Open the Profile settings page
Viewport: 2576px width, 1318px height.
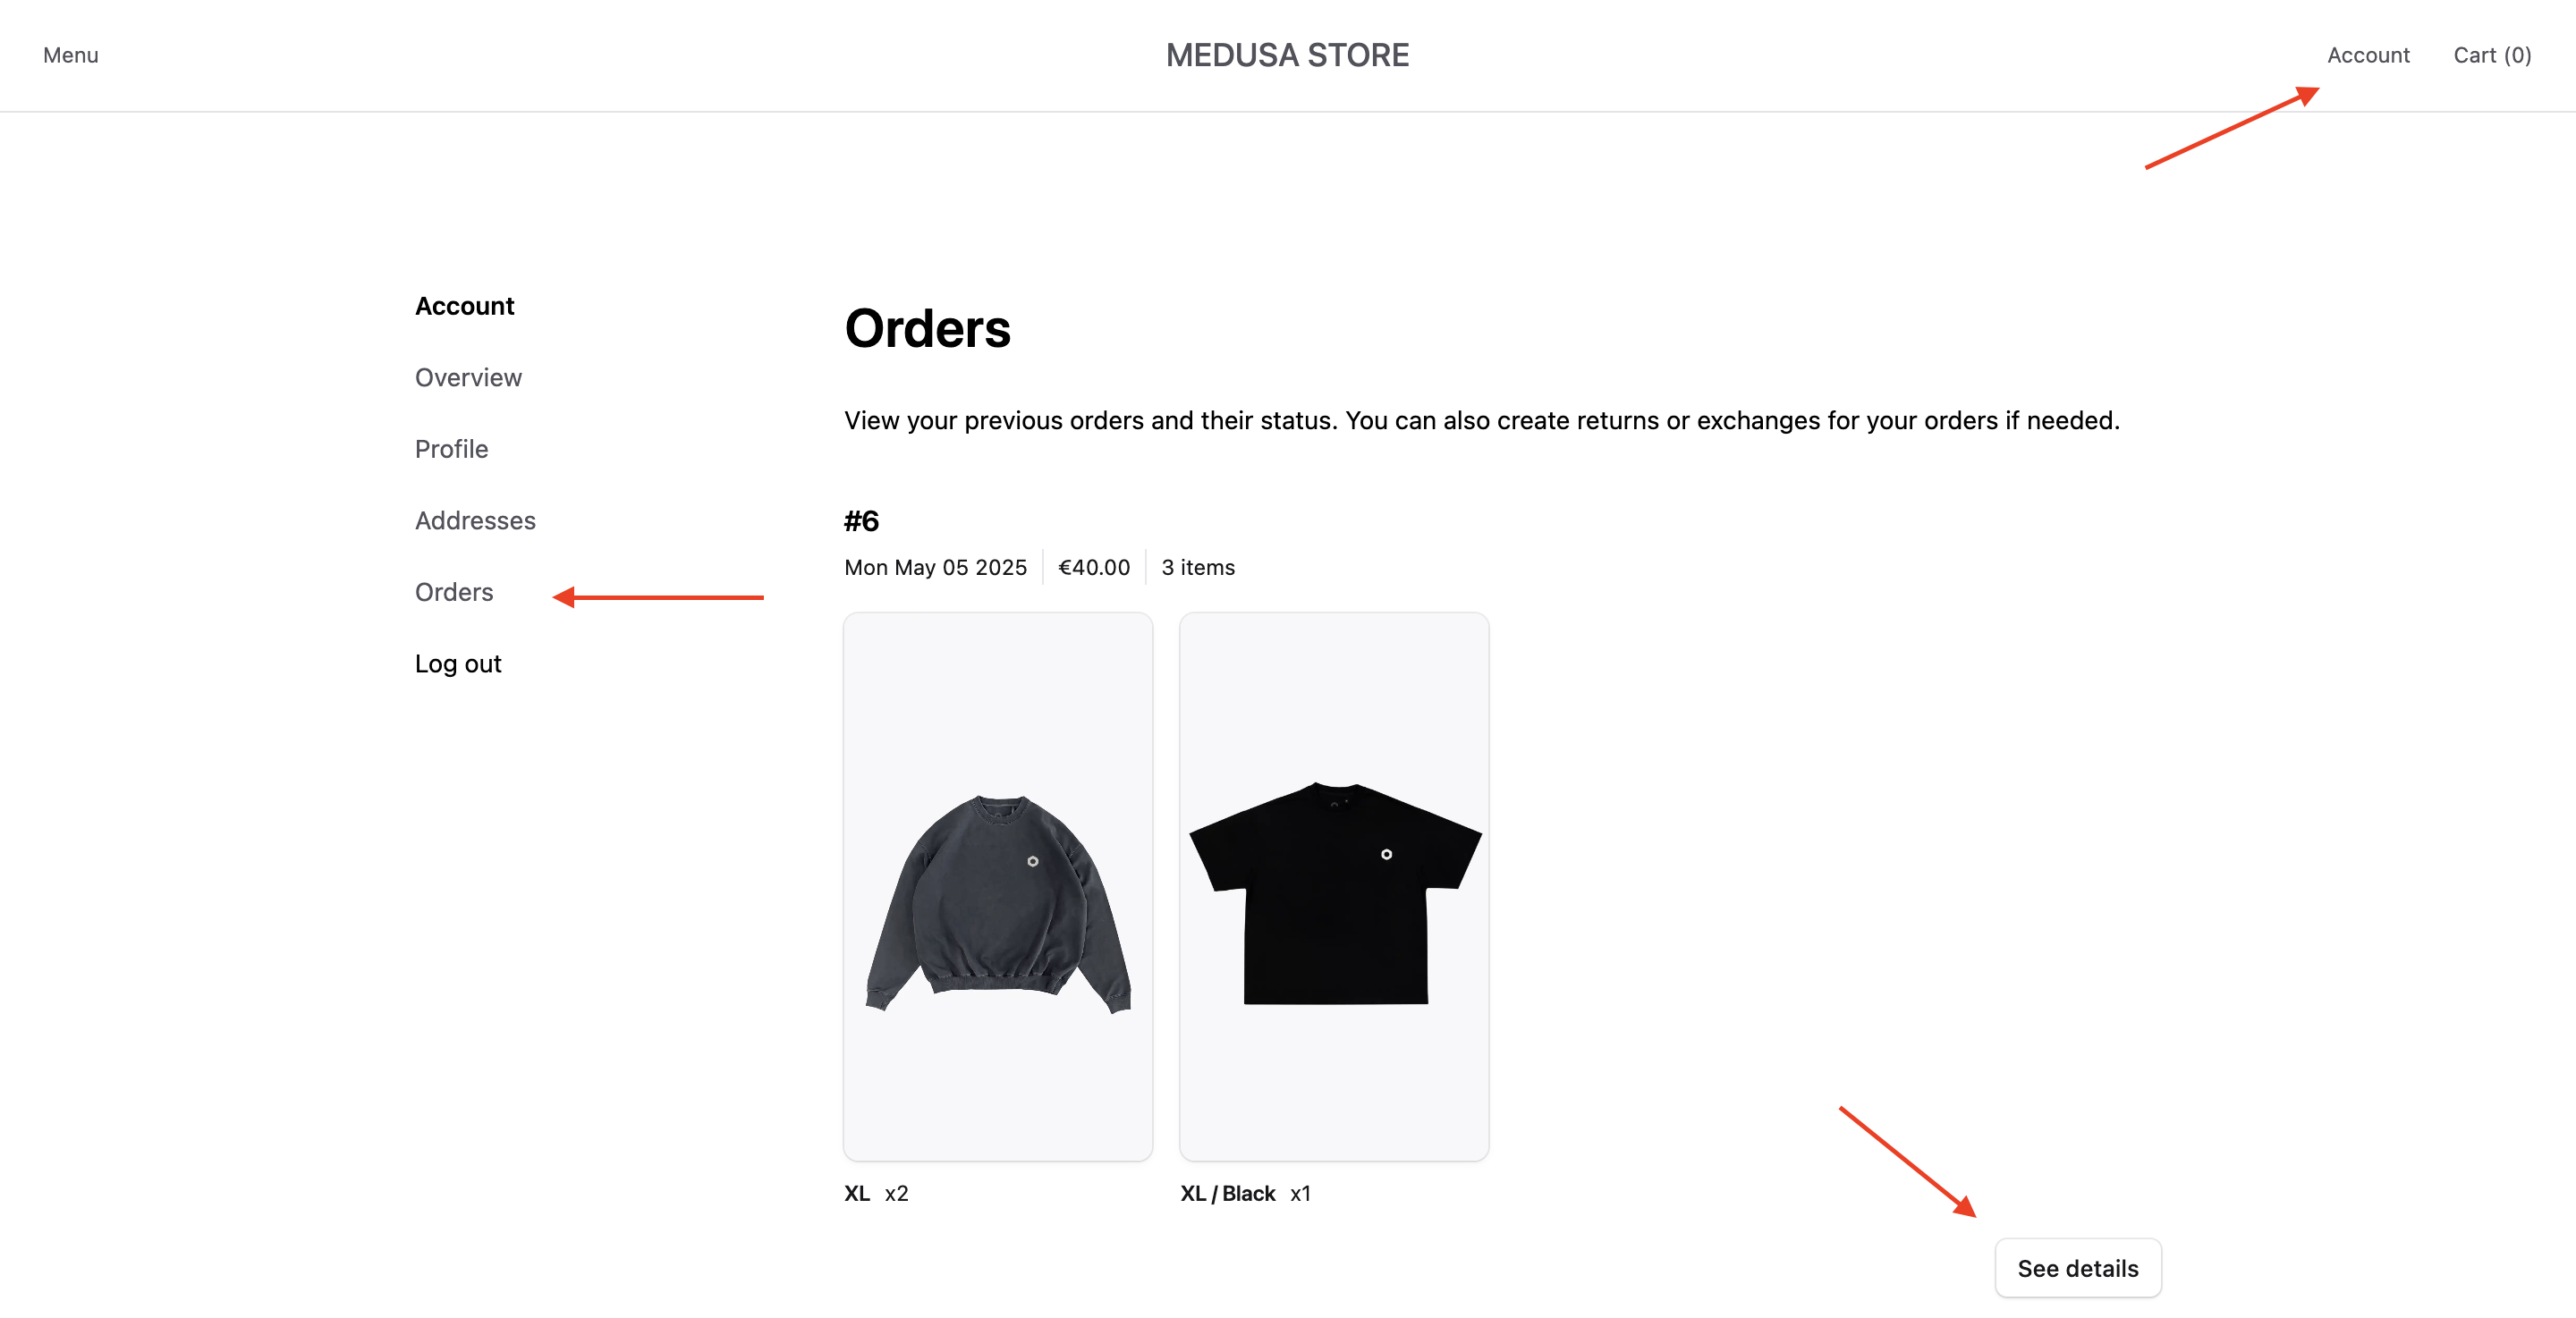click(451, 449)
